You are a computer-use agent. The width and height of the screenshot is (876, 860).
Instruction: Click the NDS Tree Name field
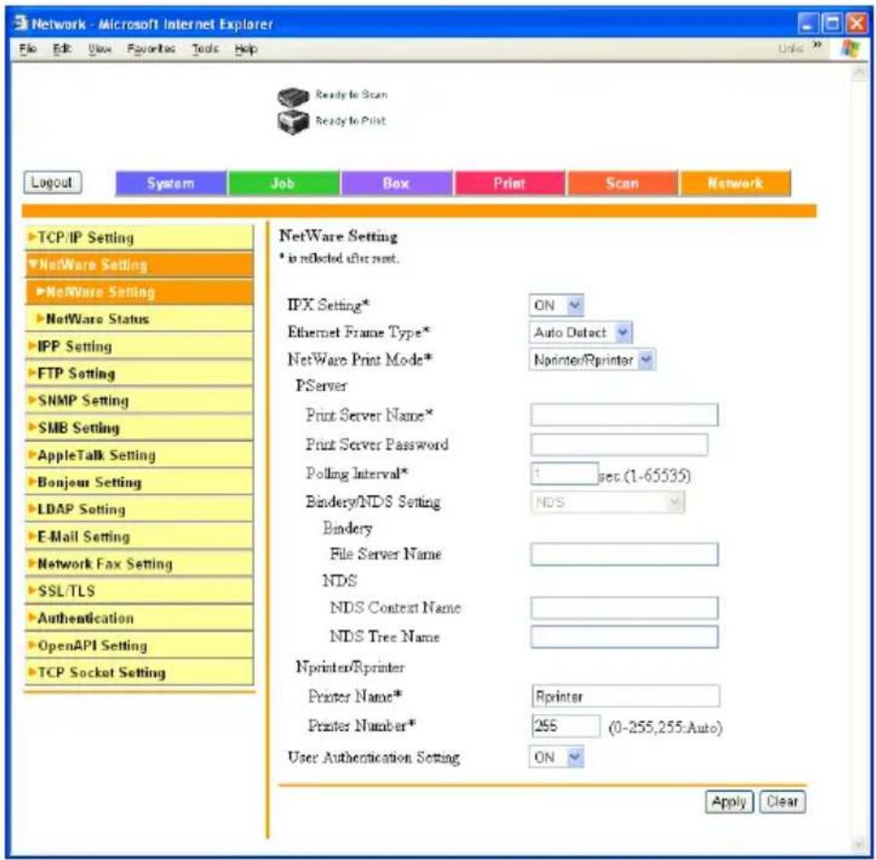click(x=624, y=637)
